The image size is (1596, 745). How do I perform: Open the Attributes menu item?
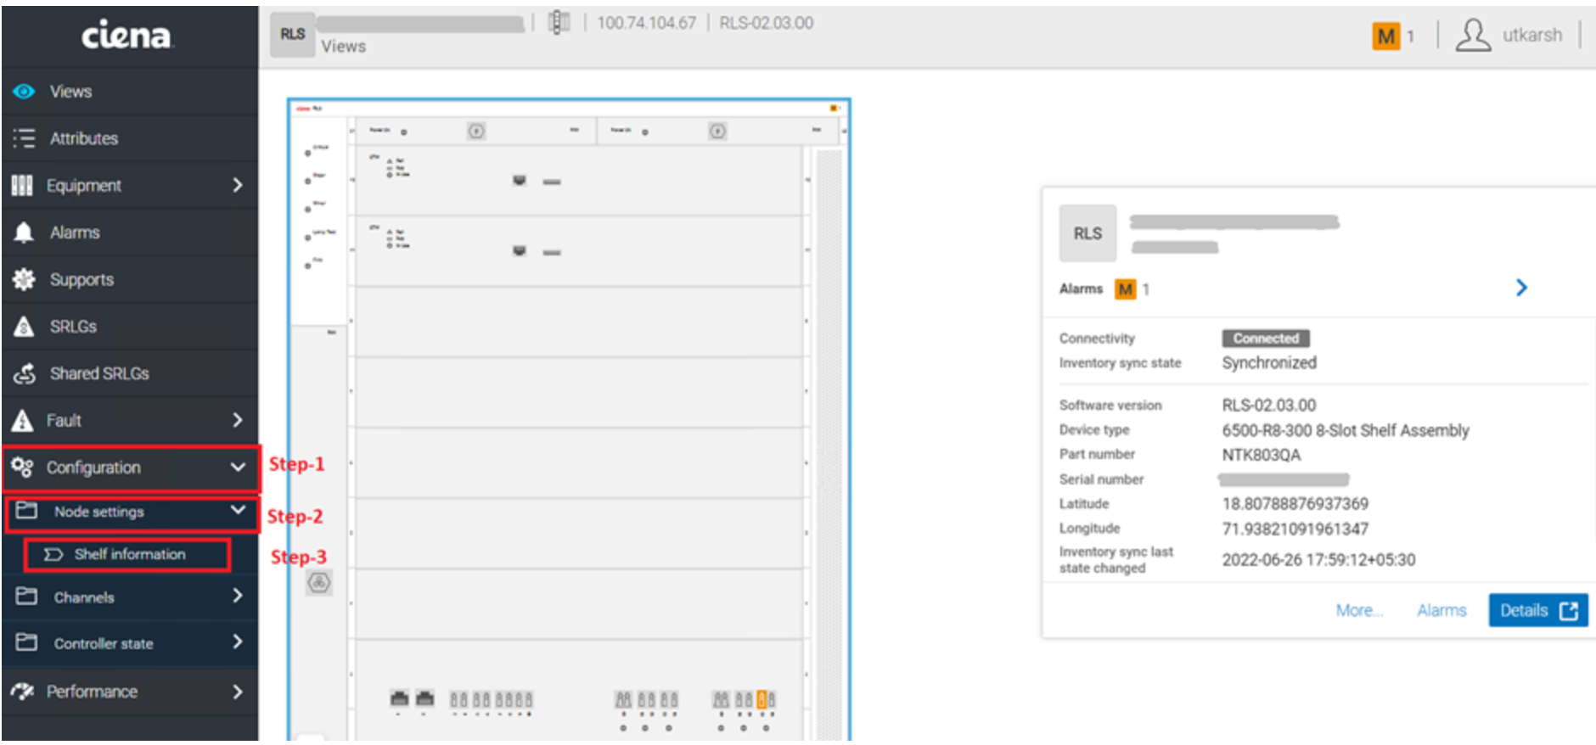(130, 138)
